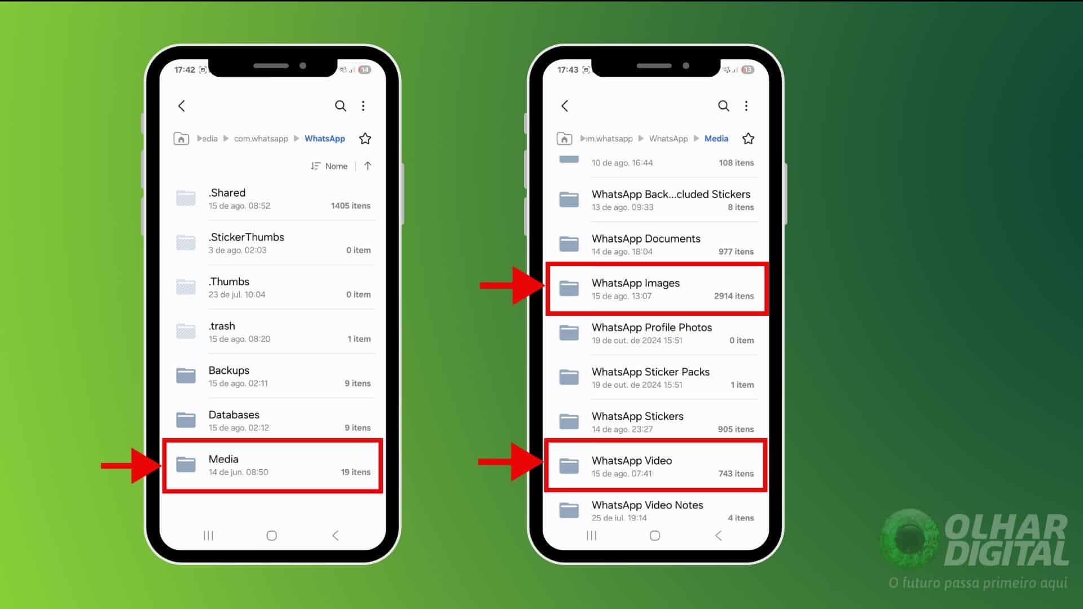1083x609 pixels.
Task: Open the WhatsApp Back...cluded Stickers folder
Action: [656, 200]
